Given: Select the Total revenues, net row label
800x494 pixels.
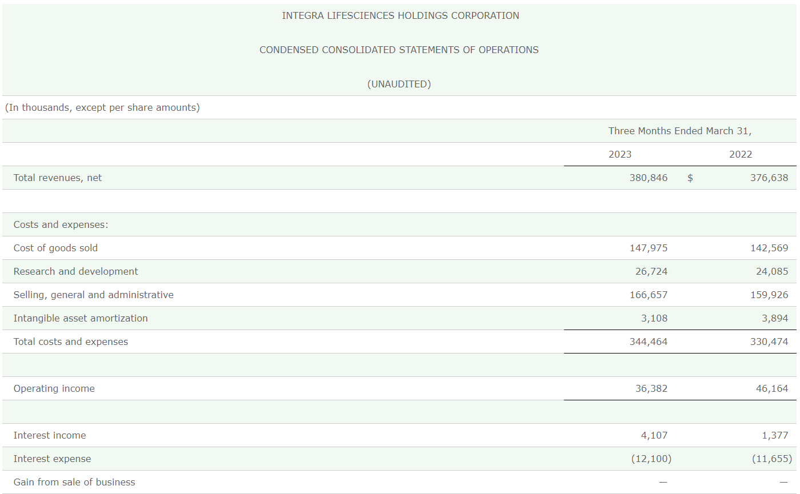Looking at the screenshot, I should point(58,178).
